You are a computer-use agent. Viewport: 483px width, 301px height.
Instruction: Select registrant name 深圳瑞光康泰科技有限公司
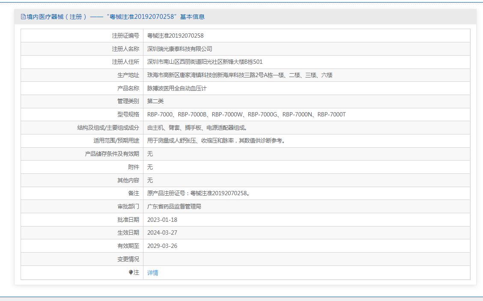click(179, 49)
